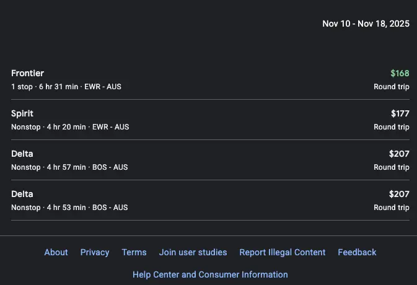Open the Frontier flight result
Image resolution: width=417 pixels, height=285 pixels.
coord(210,79)
